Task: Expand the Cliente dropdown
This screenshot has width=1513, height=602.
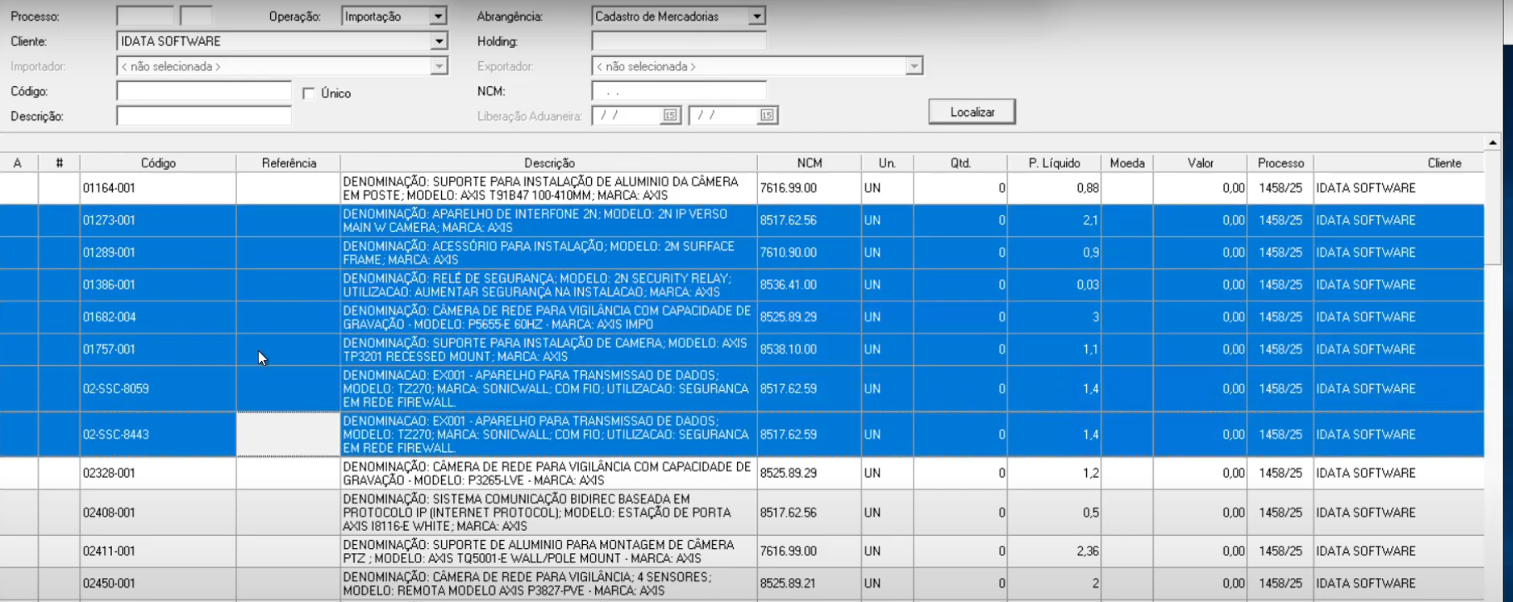Action: pyautogui.click(x=439, y=41)
